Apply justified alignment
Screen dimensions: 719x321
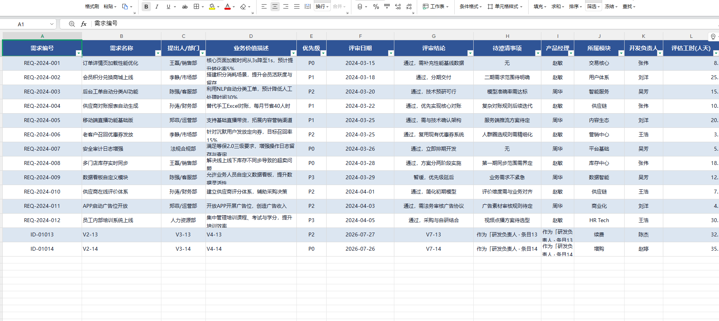pyautogui.click(x=297, y=7)
